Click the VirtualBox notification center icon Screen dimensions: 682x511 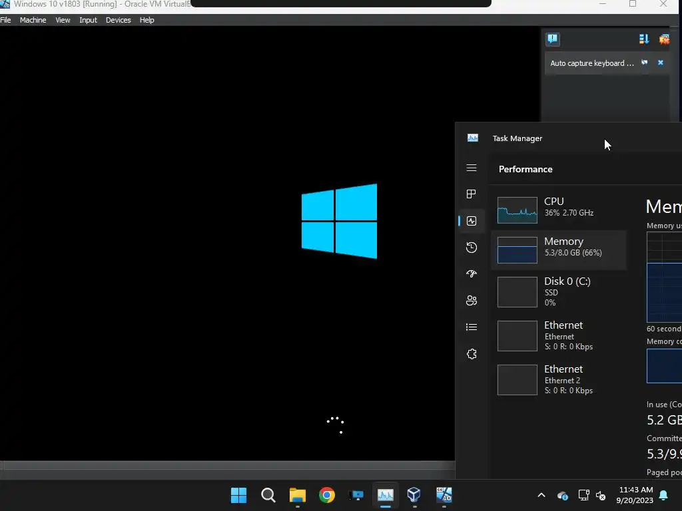click(x=553, y=39)
